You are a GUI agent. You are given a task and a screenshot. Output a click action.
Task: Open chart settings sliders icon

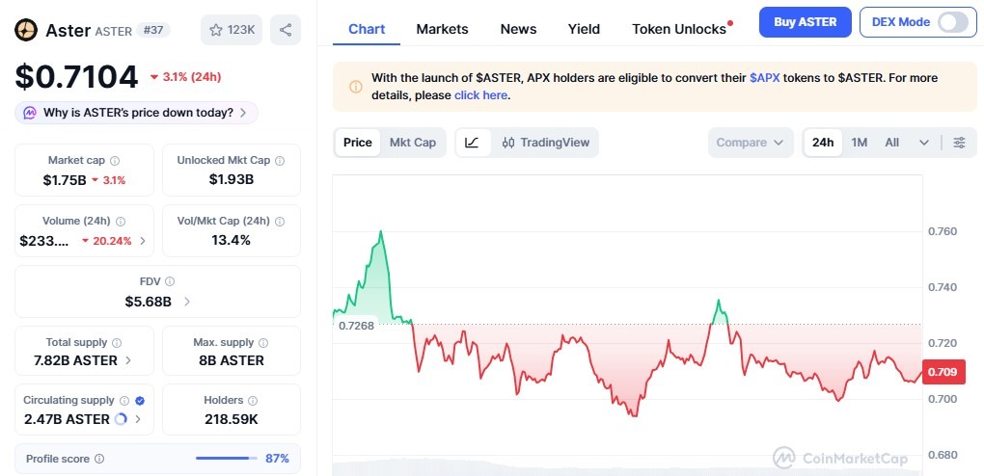960,143
